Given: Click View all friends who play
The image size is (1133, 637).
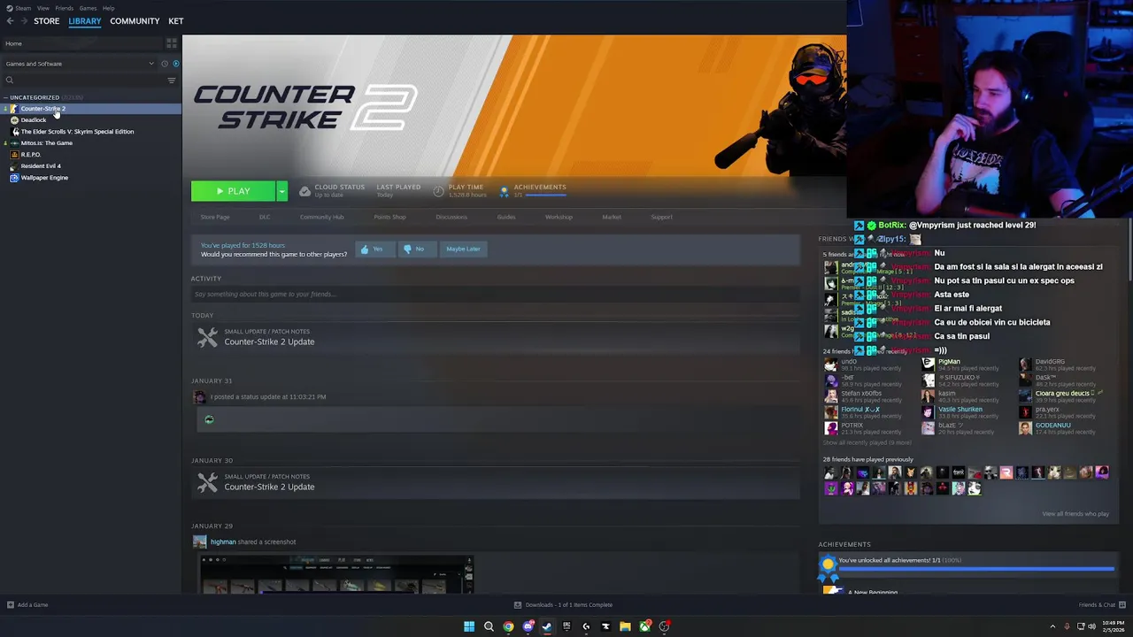Looking at the screenshot, I should pyautogui.click(x=1075, y=514).
